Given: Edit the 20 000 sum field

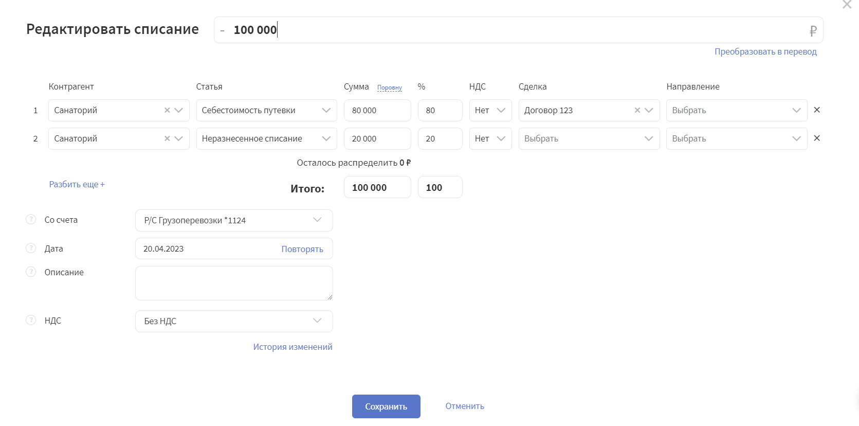Looking at the screenshot, I should (377, 138).
